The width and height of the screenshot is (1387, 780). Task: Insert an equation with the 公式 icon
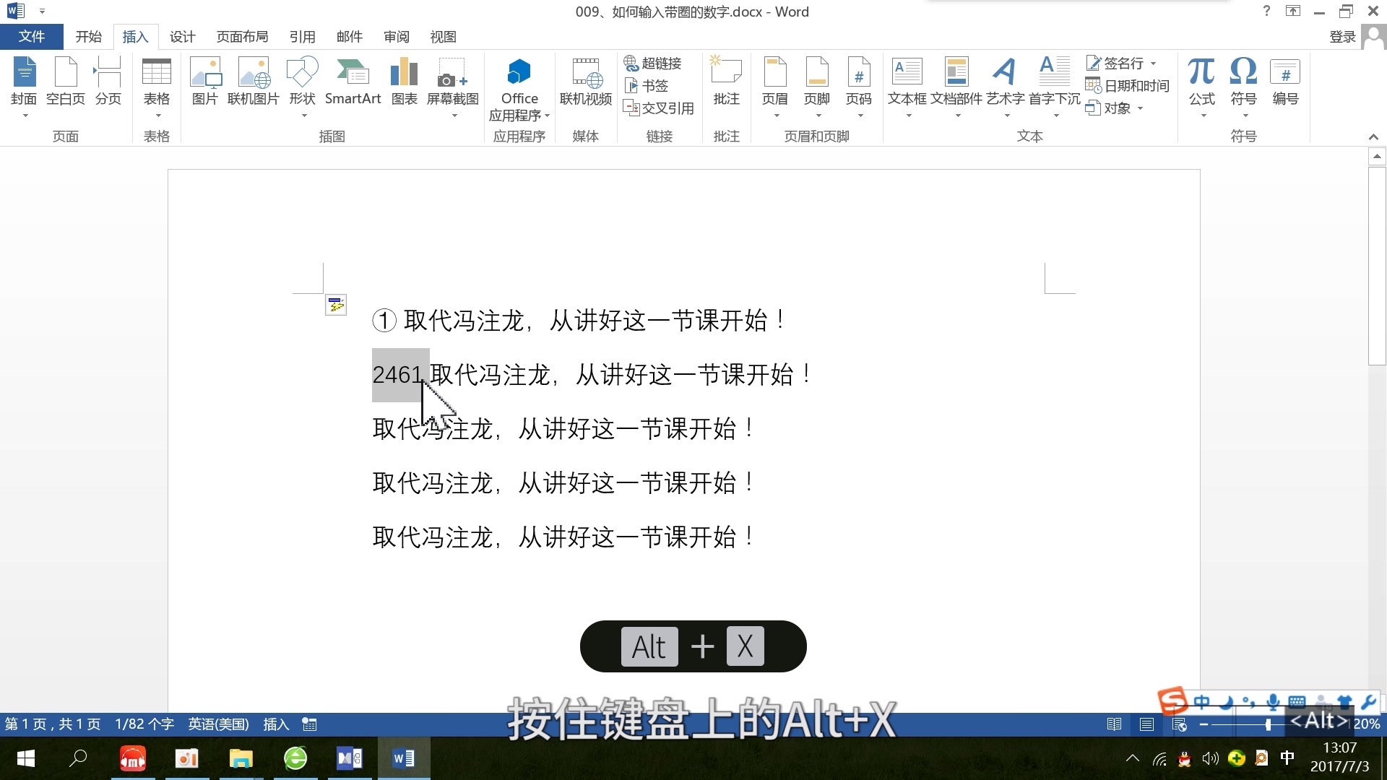tap(1201, 81)
